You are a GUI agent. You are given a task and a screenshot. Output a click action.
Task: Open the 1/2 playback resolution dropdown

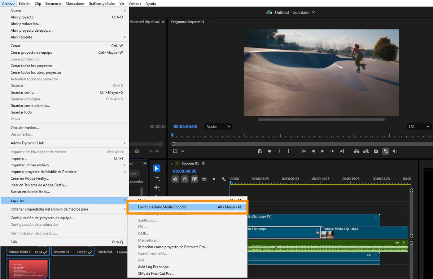pos(419,127)
